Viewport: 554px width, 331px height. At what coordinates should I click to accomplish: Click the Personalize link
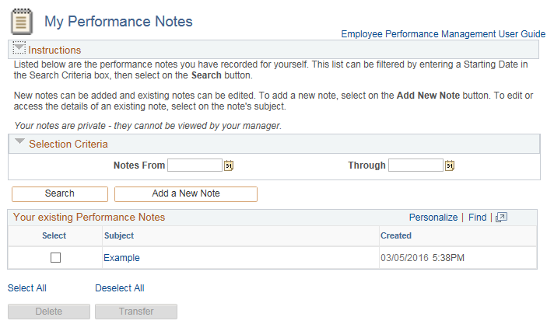pyautogui.click(x=433, y=218)
